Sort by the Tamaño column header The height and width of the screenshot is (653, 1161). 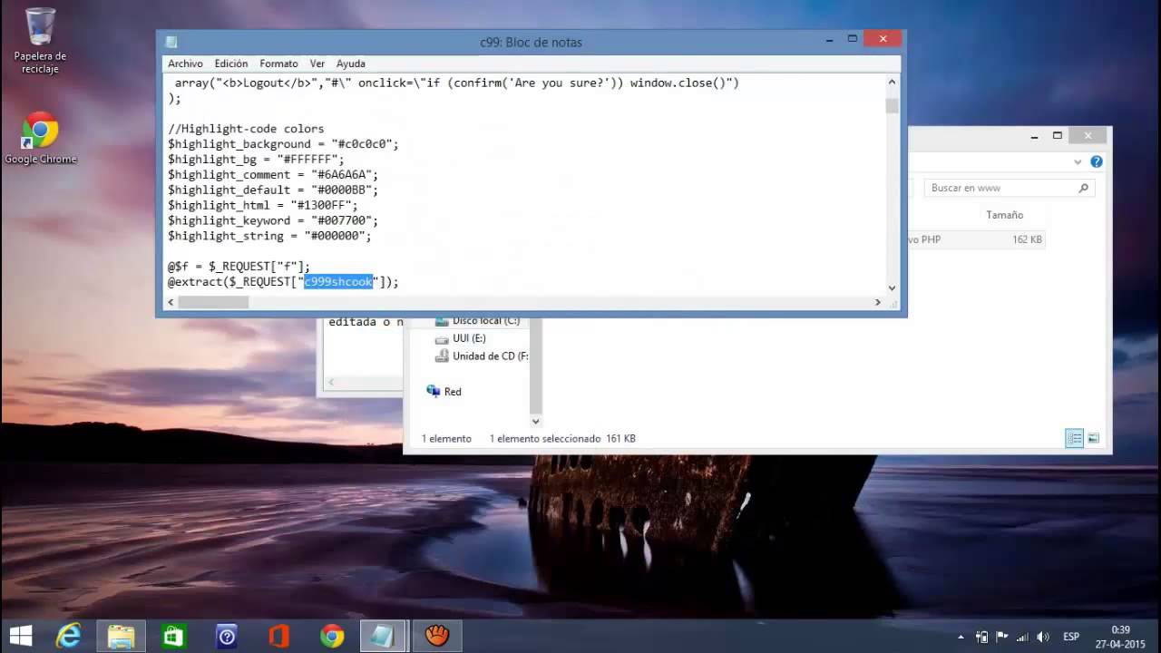coord(1004,215)
